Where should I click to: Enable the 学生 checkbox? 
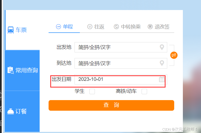coord(92,91)
